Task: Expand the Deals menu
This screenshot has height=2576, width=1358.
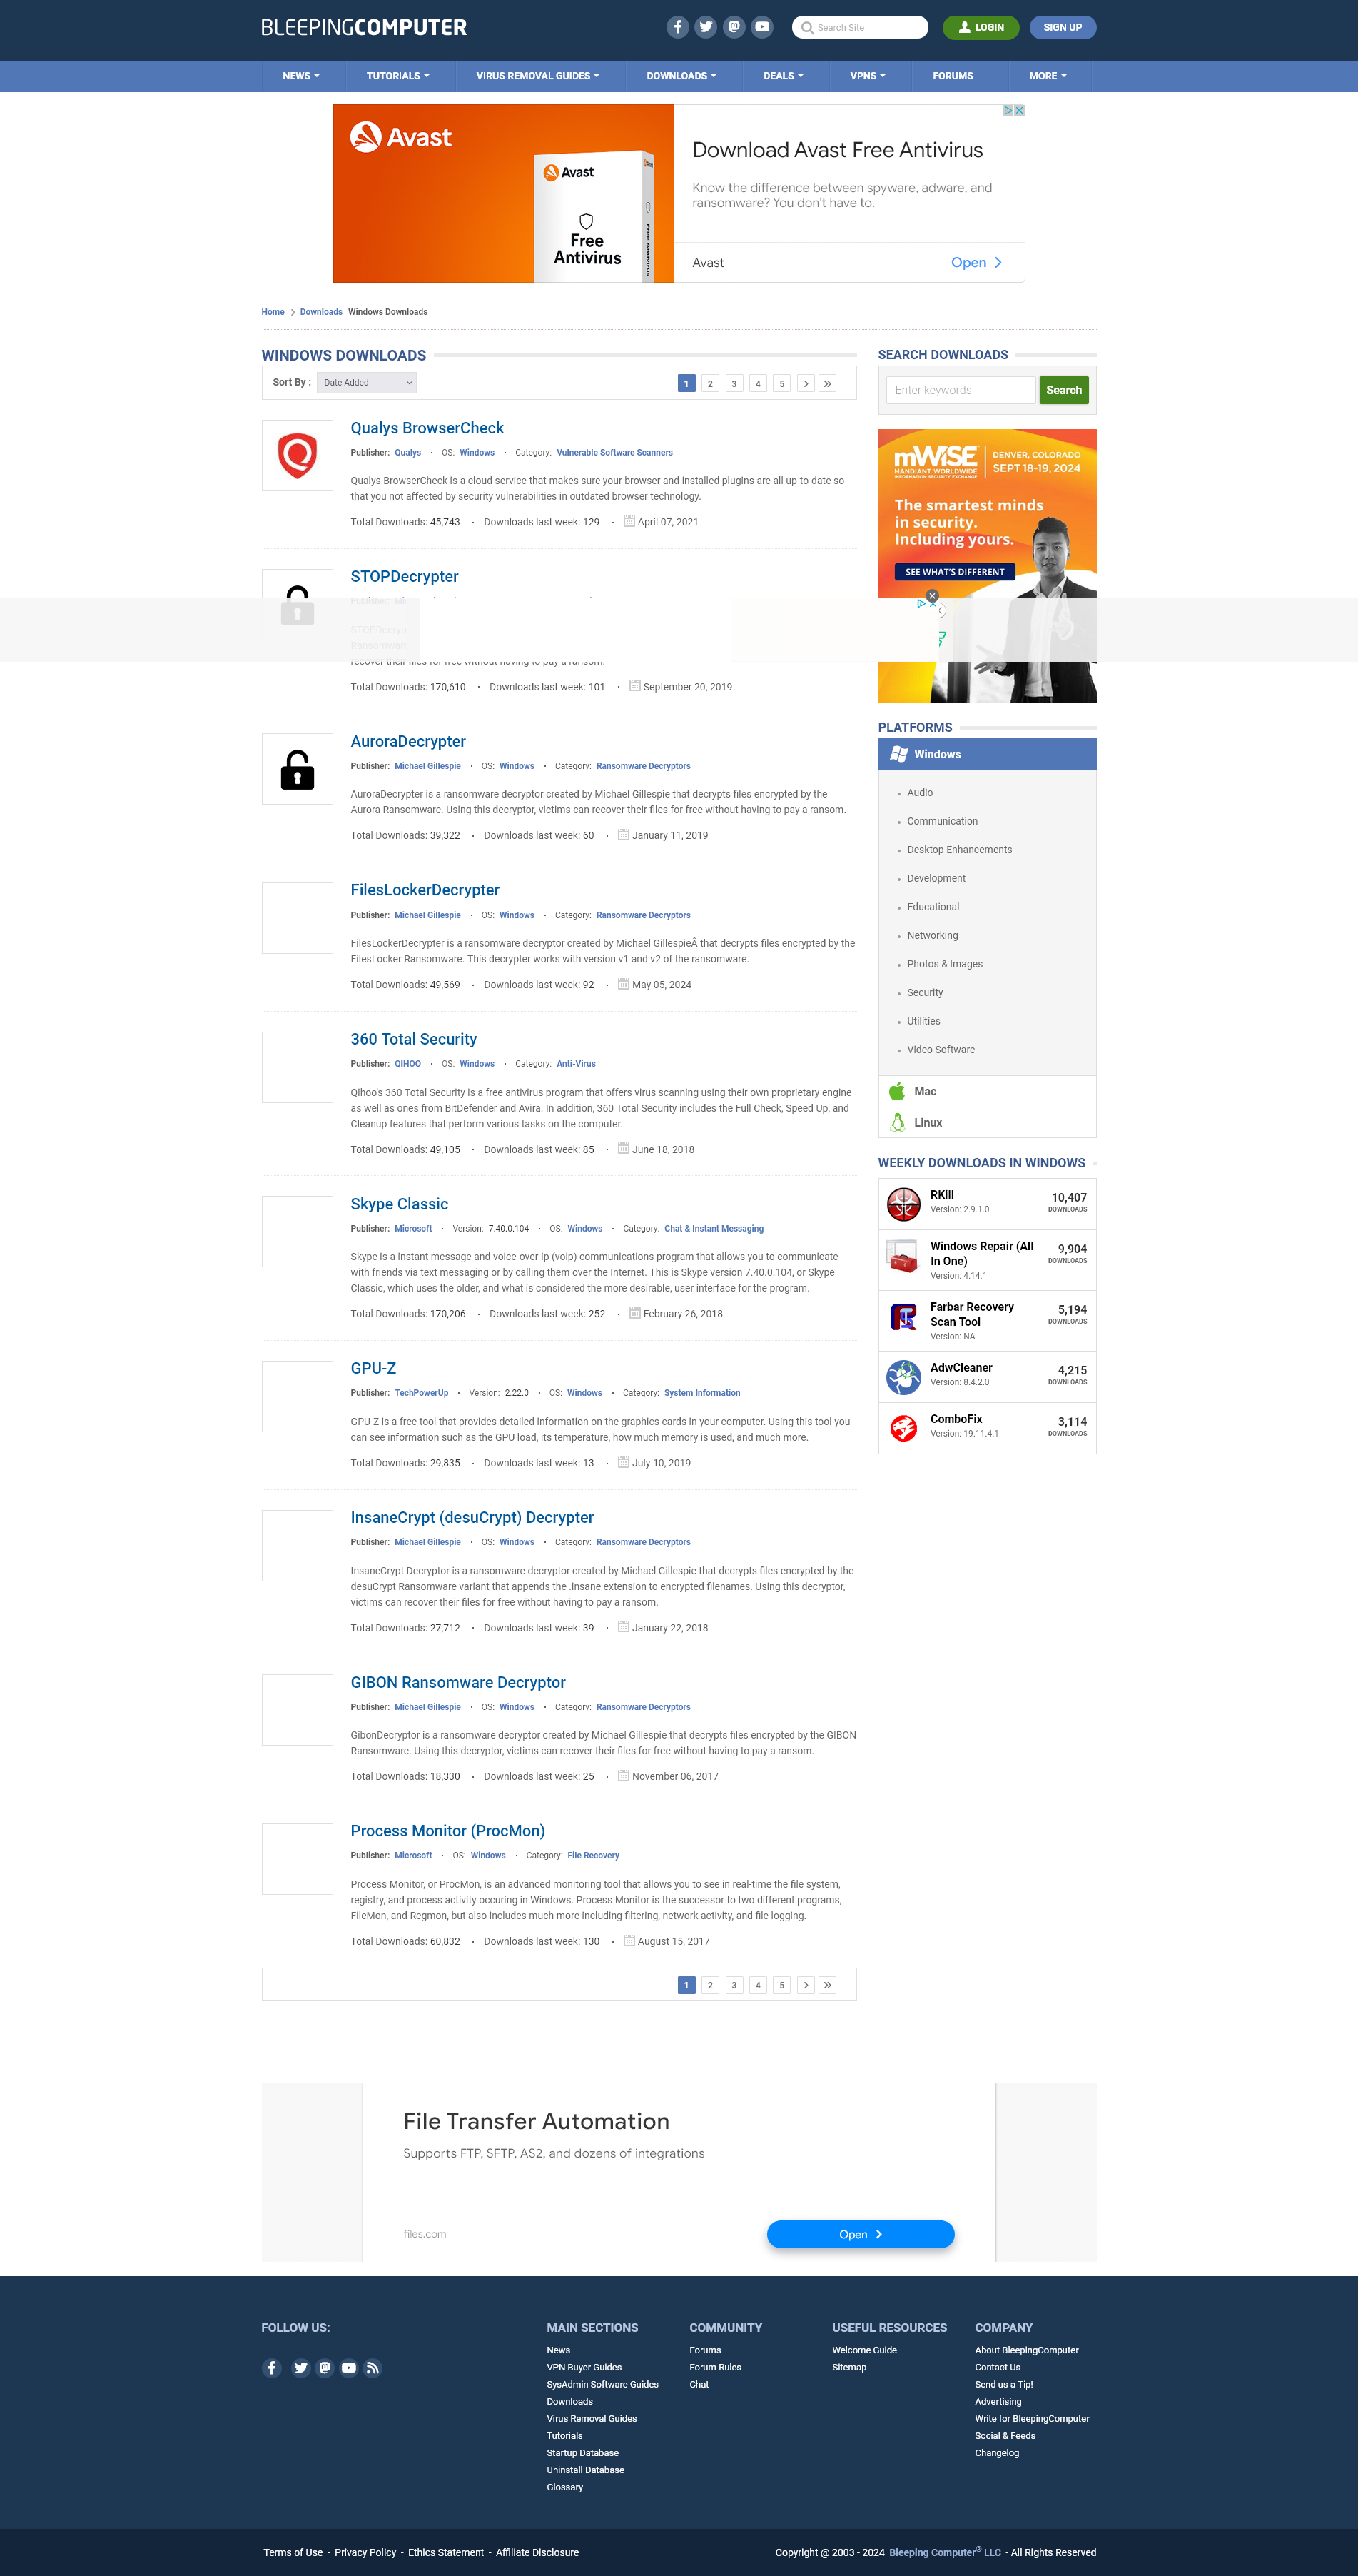Action: click(x=784, y=76)
